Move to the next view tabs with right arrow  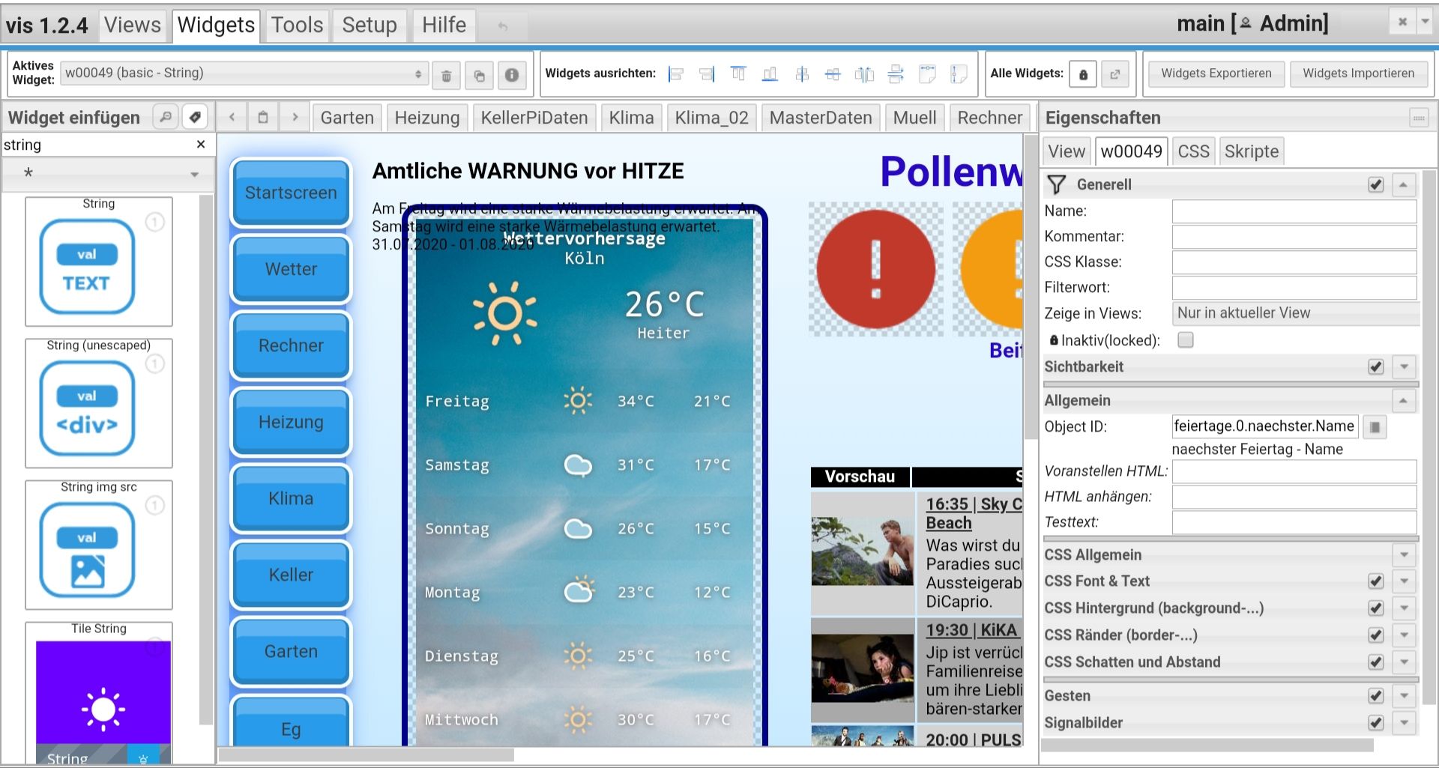[x=295, y=117]
